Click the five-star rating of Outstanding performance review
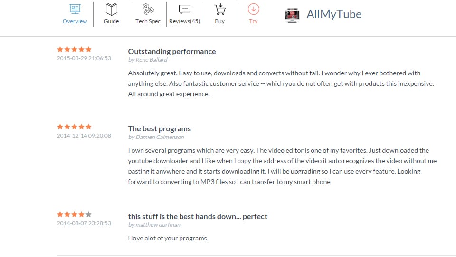The image size is (456, 257). 74,49
